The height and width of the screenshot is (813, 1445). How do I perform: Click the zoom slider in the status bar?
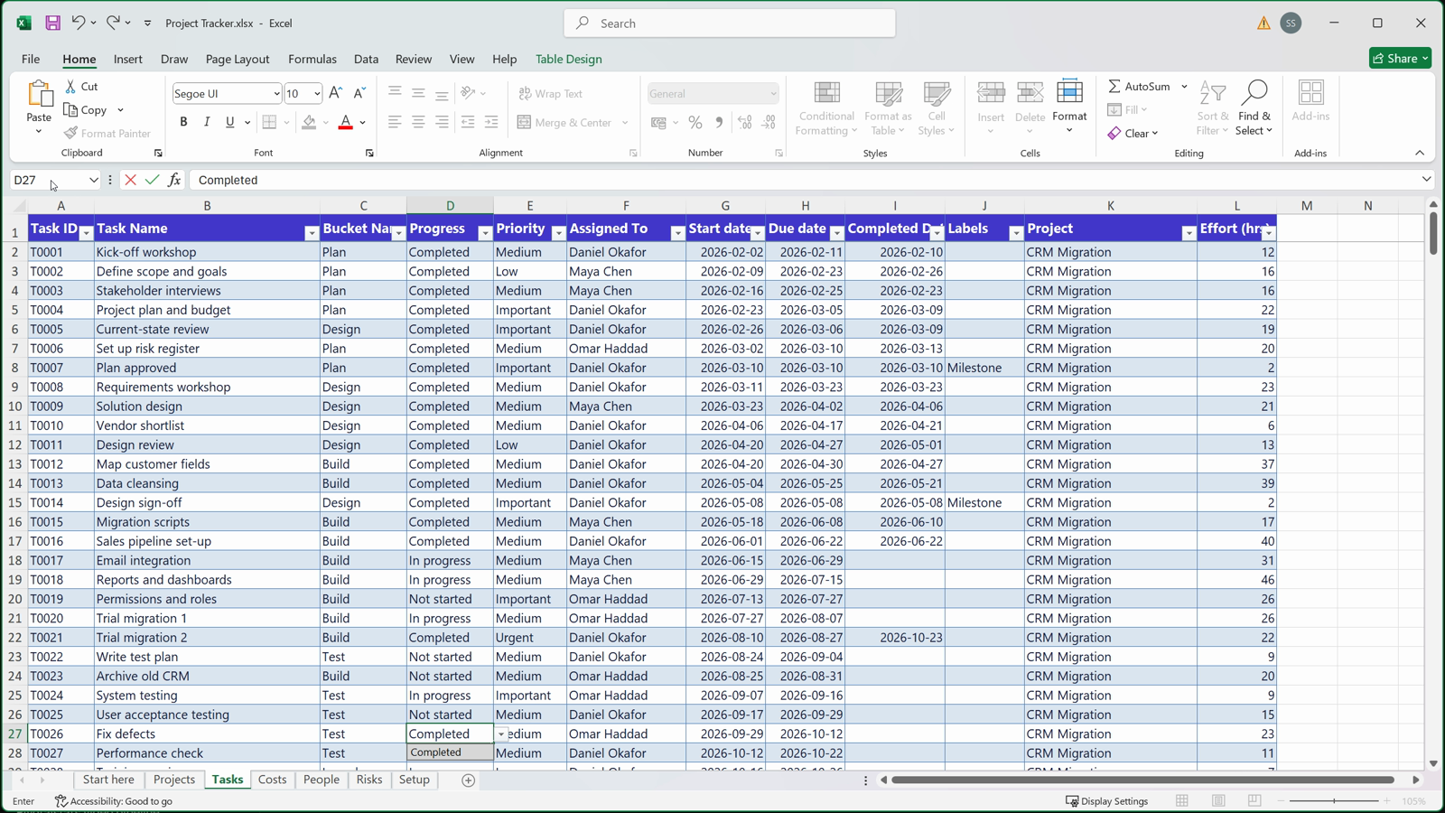[1334, 800]
